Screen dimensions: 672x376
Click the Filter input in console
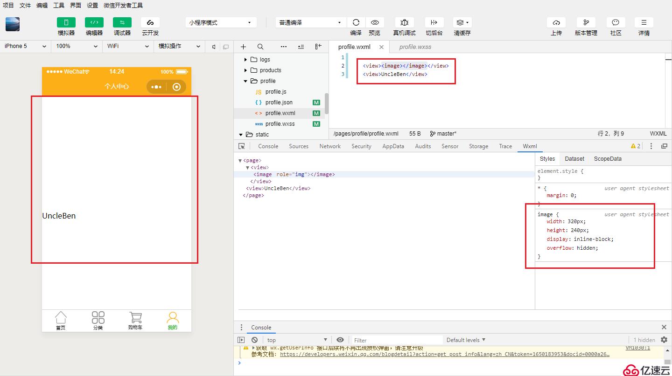pyautogui.click(x=397, y=340)
